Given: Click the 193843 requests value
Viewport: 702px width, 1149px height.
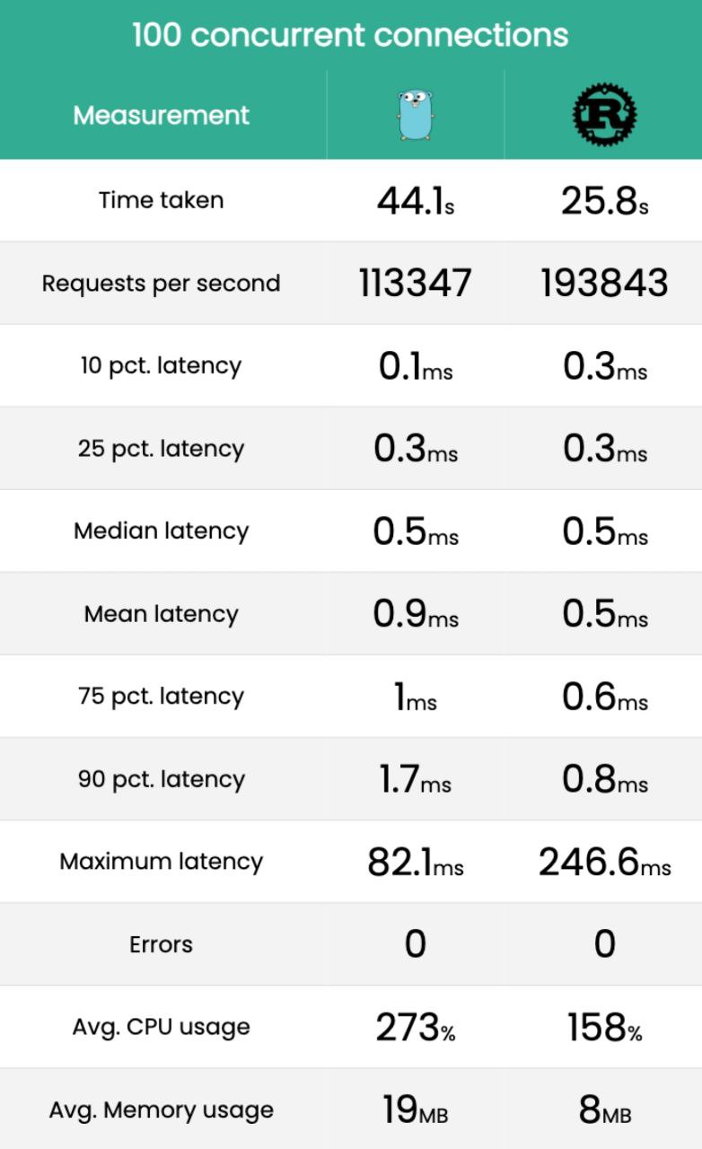Looking at the screenshot, I should coord(604,284).
